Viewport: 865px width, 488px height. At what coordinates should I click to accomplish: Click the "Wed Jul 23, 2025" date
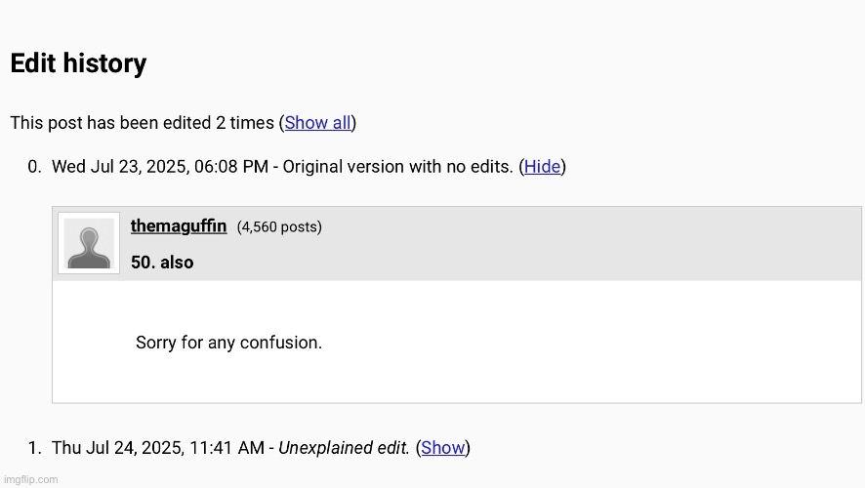coord(120,167)
